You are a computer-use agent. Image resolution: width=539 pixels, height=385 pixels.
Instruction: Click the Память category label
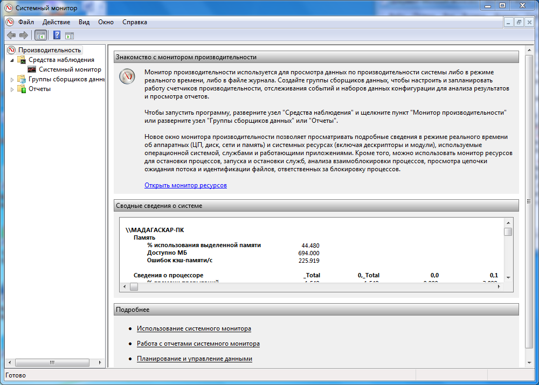click(x=144, y=237)
